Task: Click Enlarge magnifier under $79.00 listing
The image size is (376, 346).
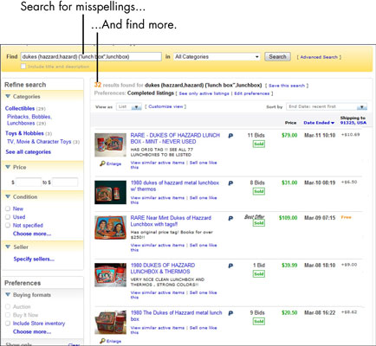Action: click(110, 163)
